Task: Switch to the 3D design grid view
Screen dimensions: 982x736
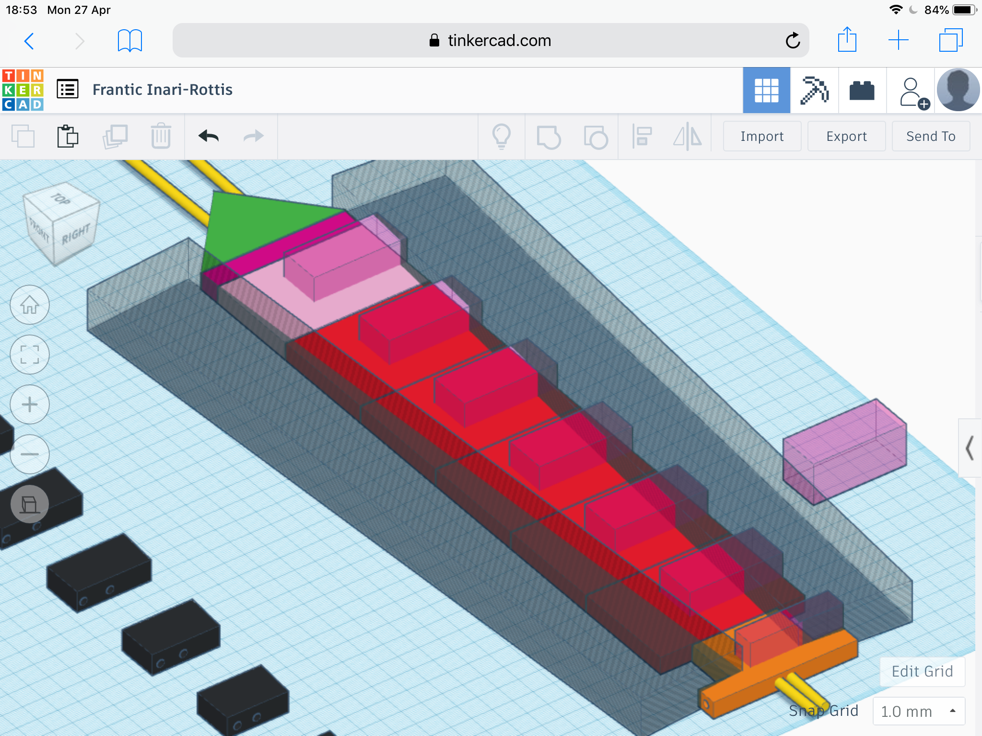Action: tap(766, 90)
